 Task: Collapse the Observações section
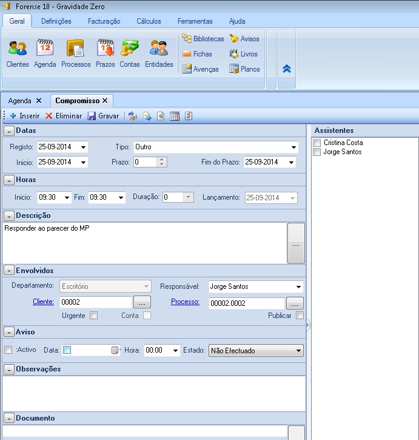coord(9,370)
